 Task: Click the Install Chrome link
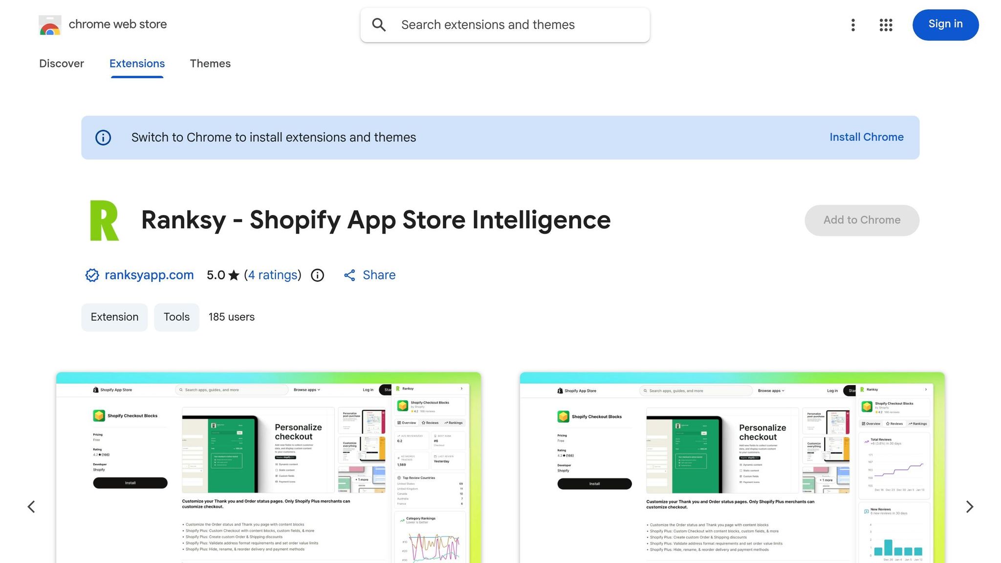pyautogui.click(x=867, y=137)
